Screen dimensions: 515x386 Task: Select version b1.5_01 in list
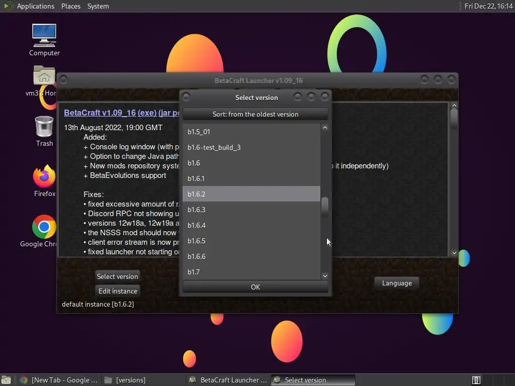251,132
